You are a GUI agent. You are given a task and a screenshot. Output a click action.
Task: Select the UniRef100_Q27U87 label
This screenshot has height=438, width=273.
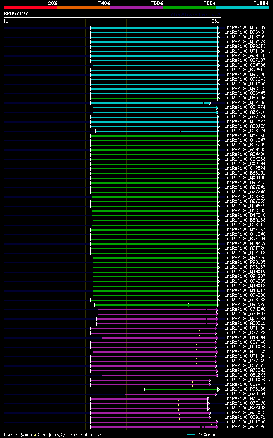[x=245, y=61]
